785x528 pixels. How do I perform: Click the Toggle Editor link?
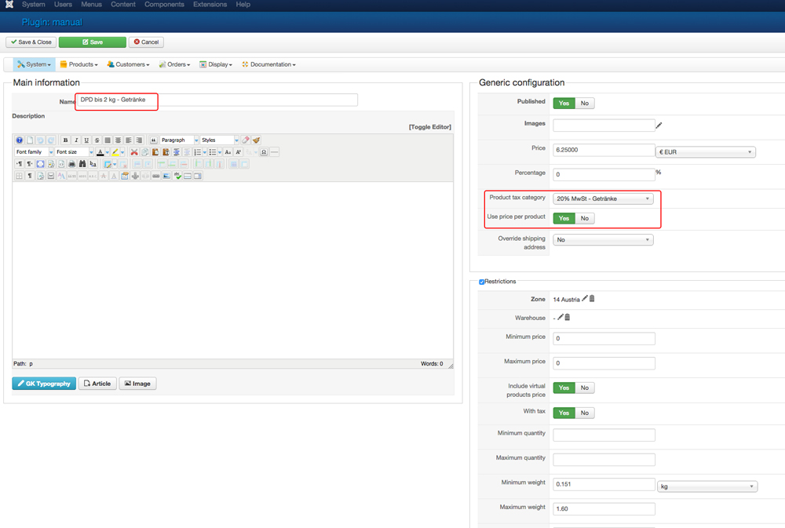[x=430, y=127]
